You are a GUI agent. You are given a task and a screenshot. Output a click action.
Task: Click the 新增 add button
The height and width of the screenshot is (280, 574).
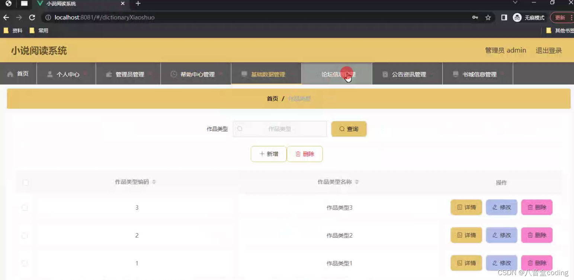pyautogui.click(x=269, y=154)
